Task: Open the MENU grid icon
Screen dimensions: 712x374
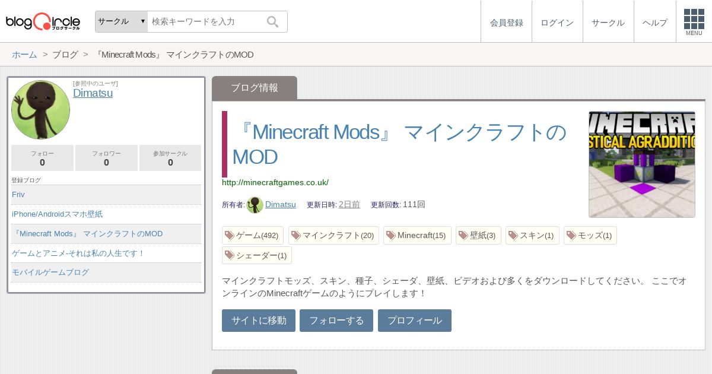Action: 694,22
